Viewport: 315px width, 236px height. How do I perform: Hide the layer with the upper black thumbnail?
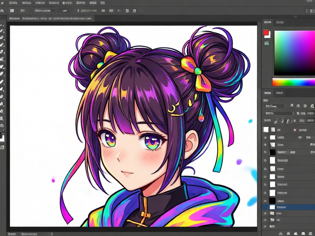265,152
